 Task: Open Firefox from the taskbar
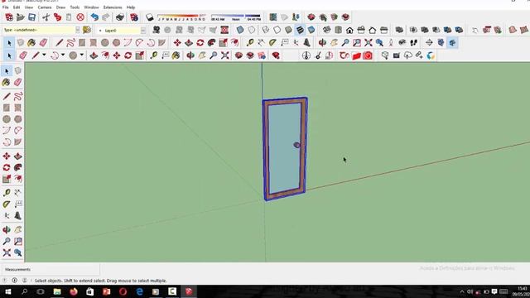tap(74, 291)
